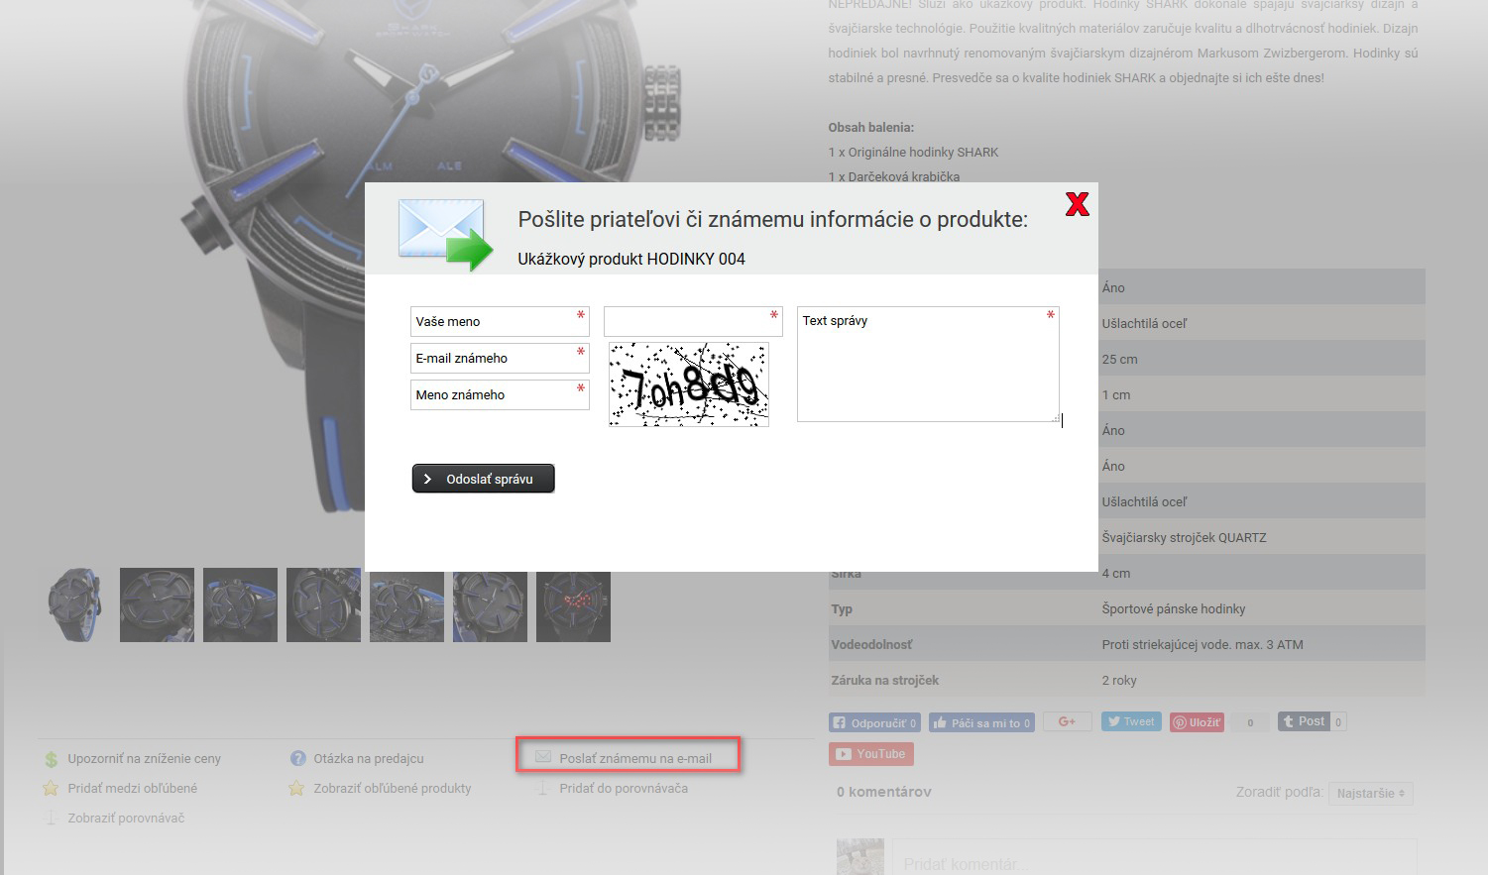
Task: Click the Pinterest 'Uložiť' button
Action: click(1197, 722)
